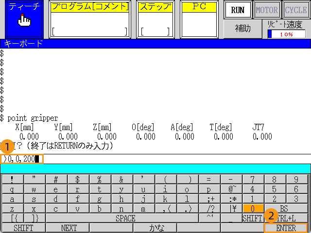Tap the n letter key

[x=122, y=209]
